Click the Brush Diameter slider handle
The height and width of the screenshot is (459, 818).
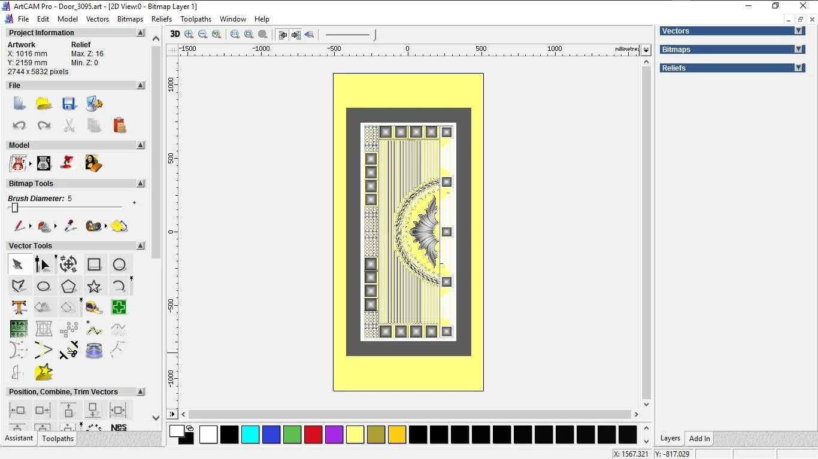[x=15, y=208]
